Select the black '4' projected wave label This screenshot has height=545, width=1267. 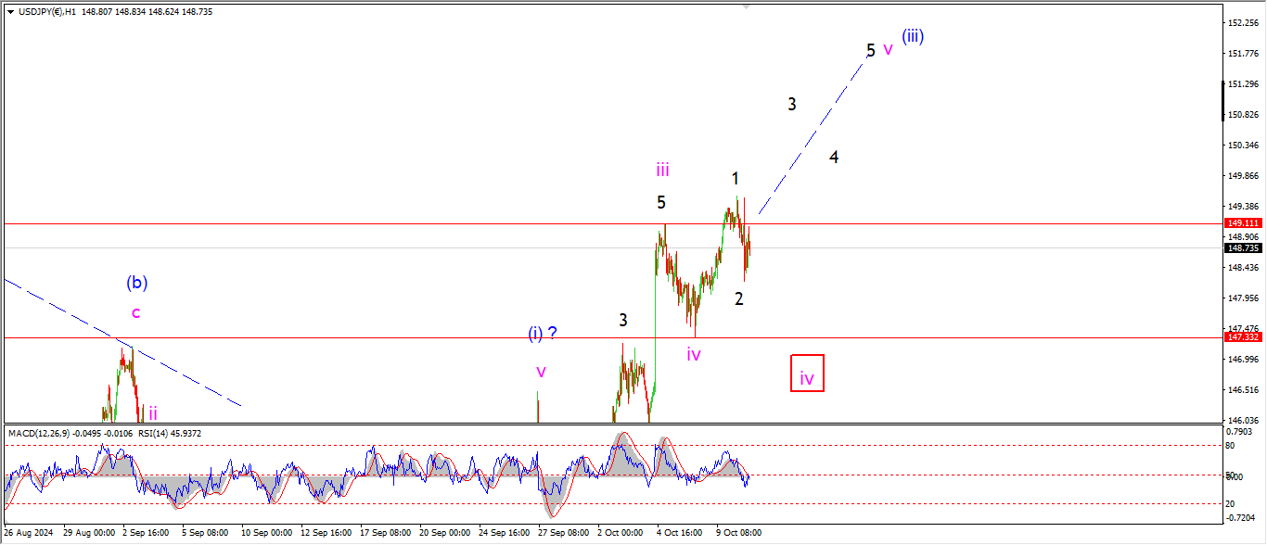tap(834, 158)
